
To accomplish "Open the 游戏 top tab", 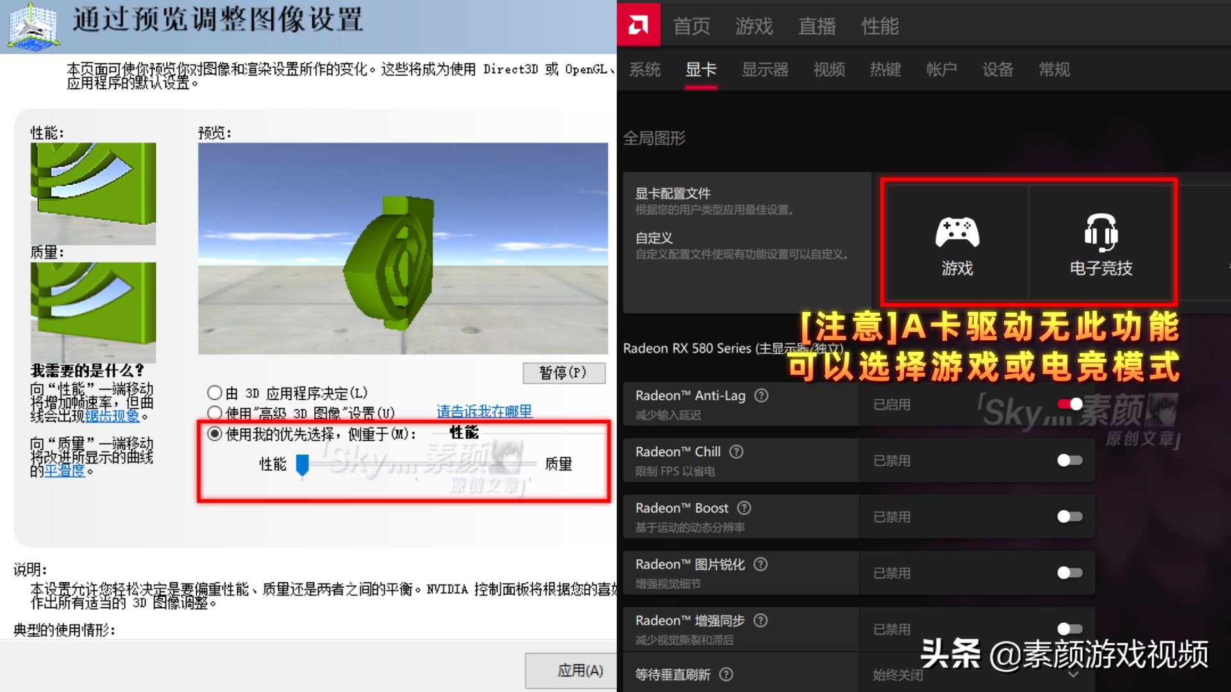I will (x=754, y=26).
